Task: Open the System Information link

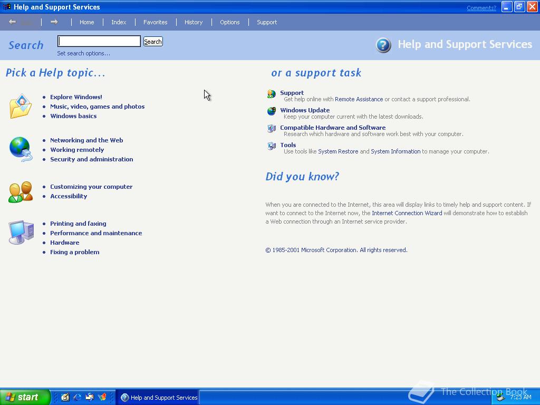Action: (x=396, y=151)
